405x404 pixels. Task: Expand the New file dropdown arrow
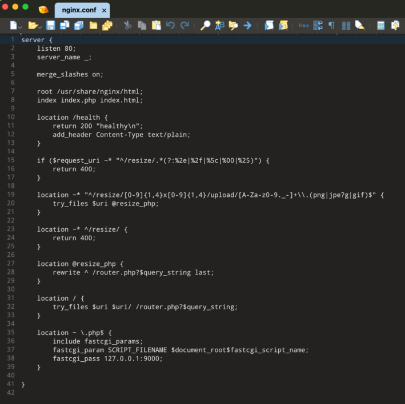click(x=21, y=27)
